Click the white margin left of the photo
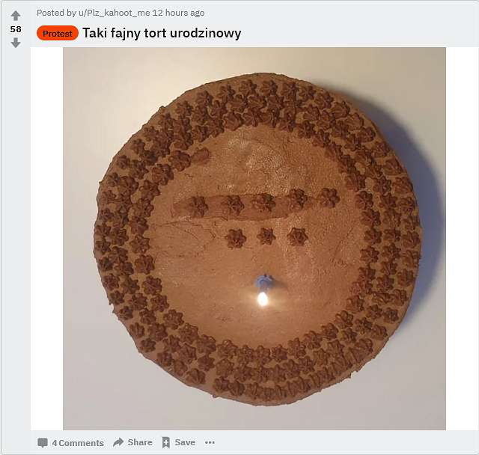This screenshot has height=455, width=479. pyautogui.click(x=46, y=239)
